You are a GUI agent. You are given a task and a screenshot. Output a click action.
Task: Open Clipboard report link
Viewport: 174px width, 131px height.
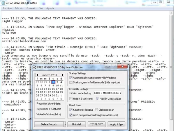(56, 109)
